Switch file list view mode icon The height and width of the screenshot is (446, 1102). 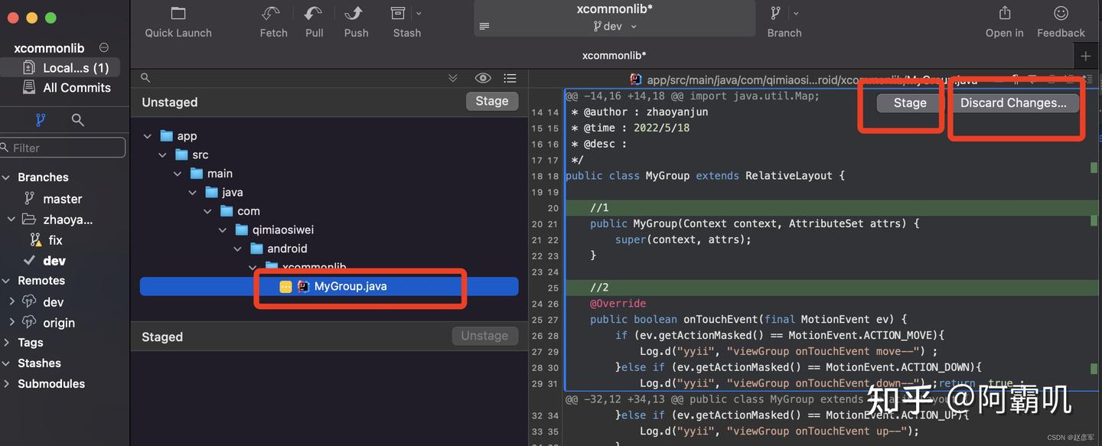point(510,78)
